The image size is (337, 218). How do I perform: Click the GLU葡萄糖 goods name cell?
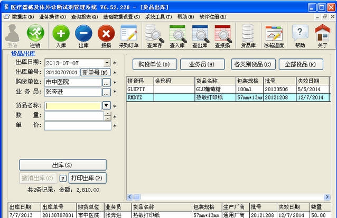pyautogui.click(x=215, y=89)
